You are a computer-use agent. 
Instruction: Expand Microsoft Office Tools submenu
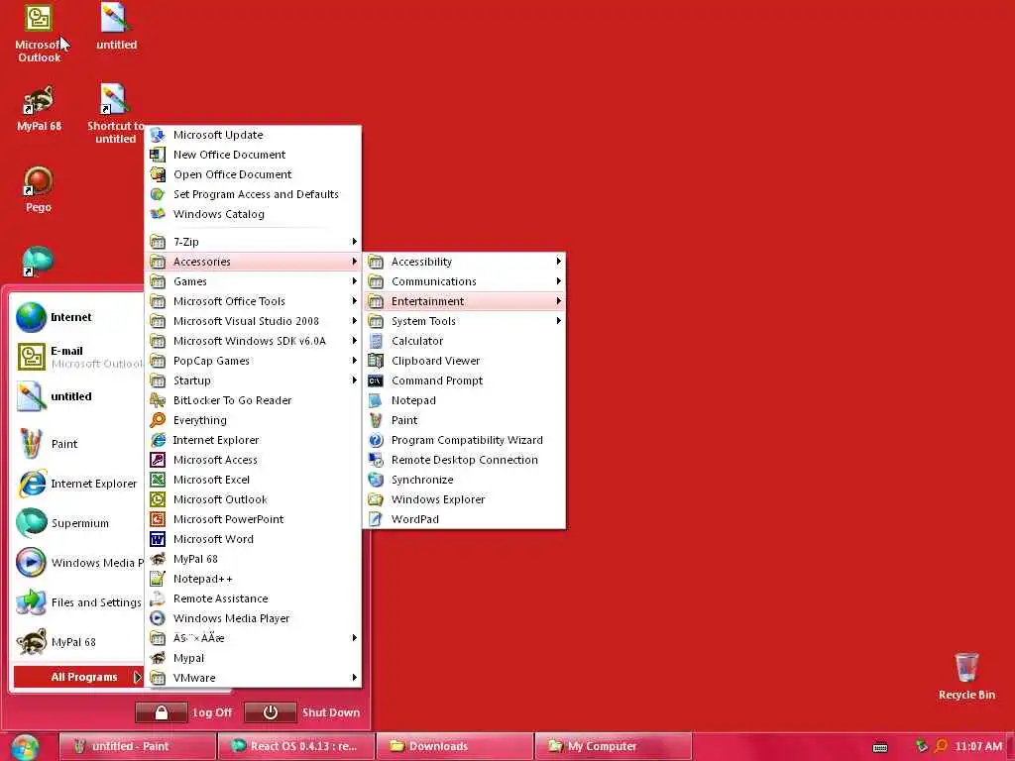[253, 301]
